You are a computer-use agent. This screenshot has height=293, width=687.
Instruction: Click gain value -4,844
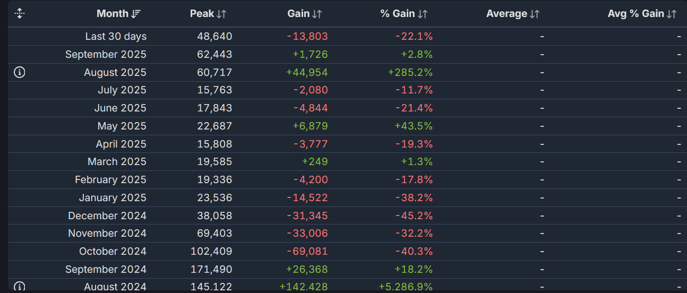click(311, 108)
